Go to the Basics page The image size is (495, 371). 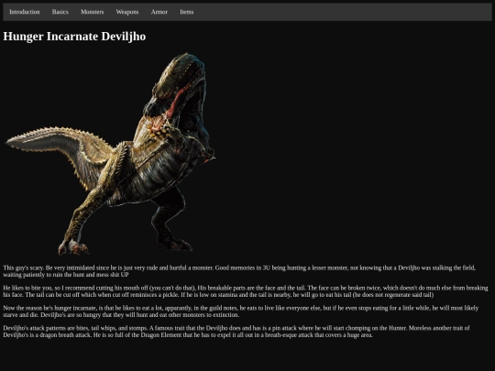(x=60, y=12)
